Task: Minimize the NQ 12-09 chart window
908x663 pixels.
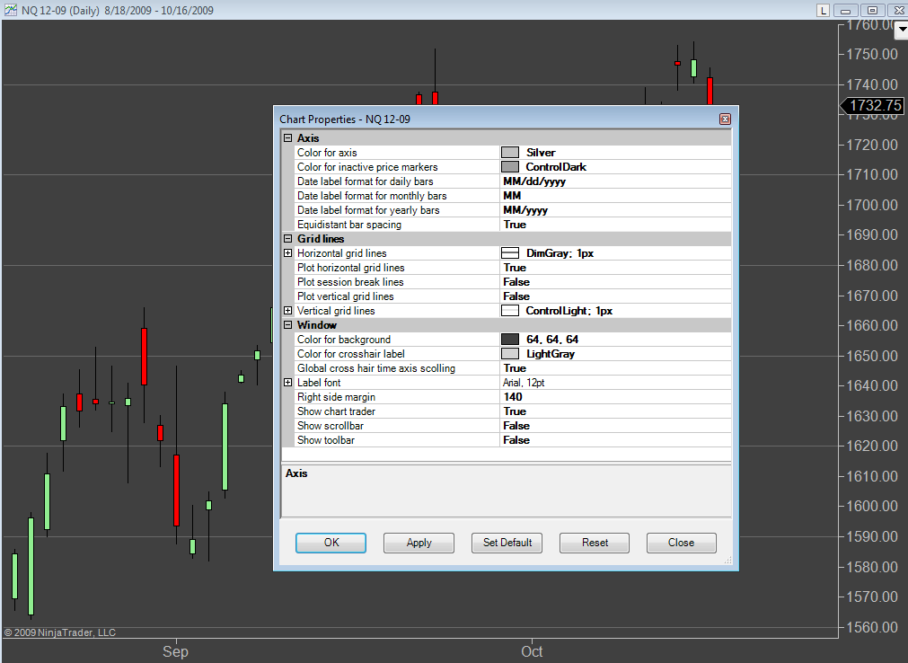Action: pyautogui.click(x=845, y=11)
